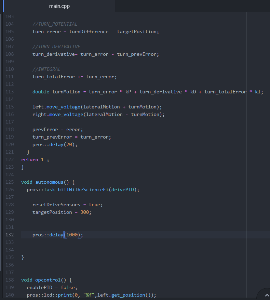Click 'kI' at end of line 113
This screenshot has height=300, width=270.
pyautogui.click(x=258, y=92)
